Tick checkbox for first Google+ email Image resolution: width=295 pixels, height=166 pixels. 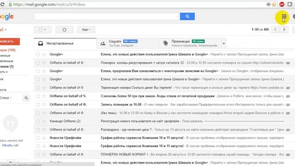[38, 54]
